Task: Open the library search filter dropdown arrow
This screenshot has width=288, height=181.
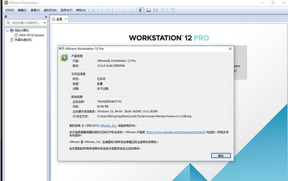Action: pos(45,23)
